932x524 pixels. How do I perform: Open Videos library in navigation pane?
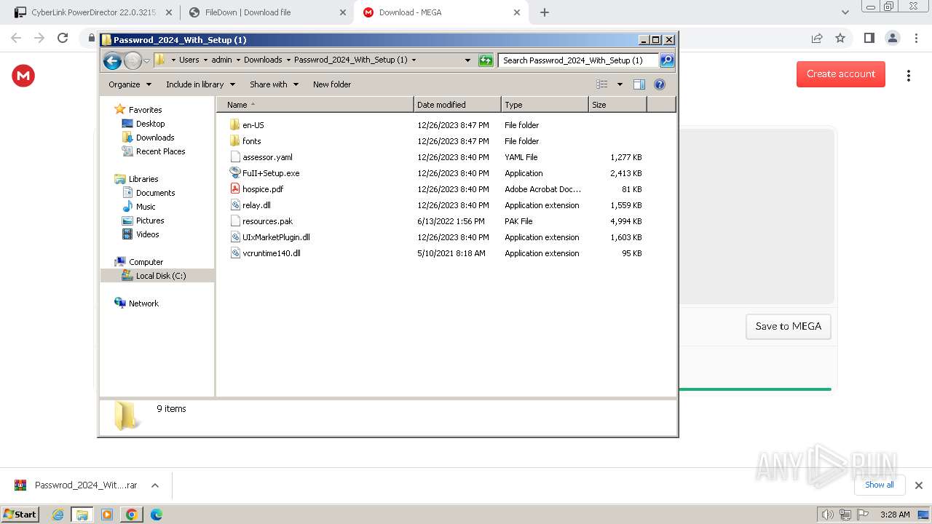tap(147, 234)
